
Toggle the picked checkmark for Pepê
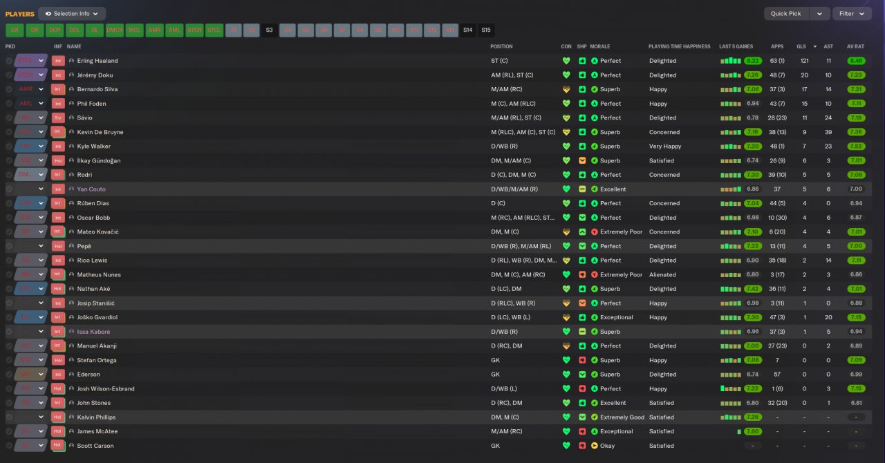point(9,246)
